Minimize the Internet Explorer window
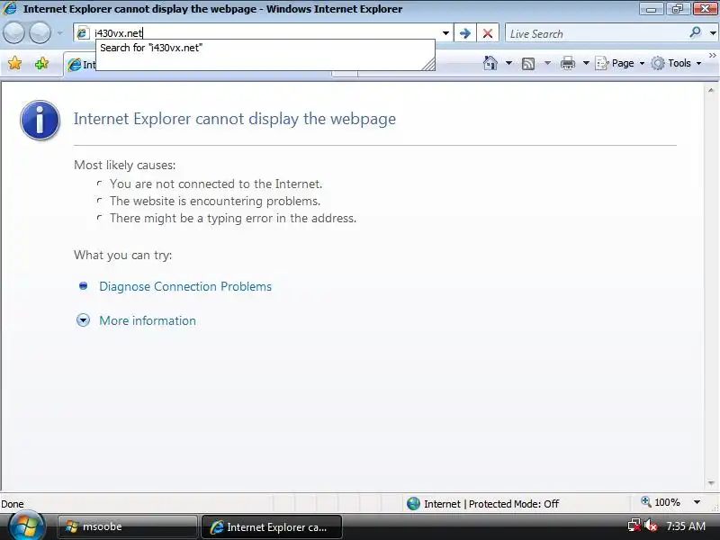This screenshot has width=720, height=540. (x=651, y=9)
